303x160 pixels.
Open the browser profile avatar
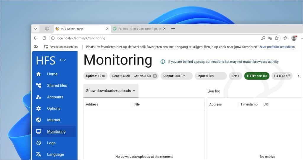tap(294, 38)
